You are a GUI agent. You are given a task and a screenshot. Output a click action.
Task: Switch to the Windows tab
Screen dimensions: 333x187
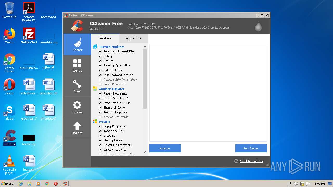point(105,38)
